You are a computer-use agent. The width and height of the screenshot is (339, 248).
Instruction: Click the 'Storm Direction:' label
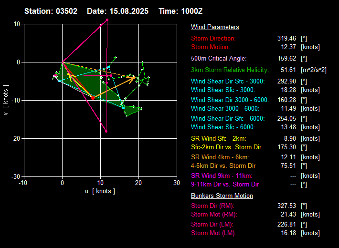[x=213, y=39]
